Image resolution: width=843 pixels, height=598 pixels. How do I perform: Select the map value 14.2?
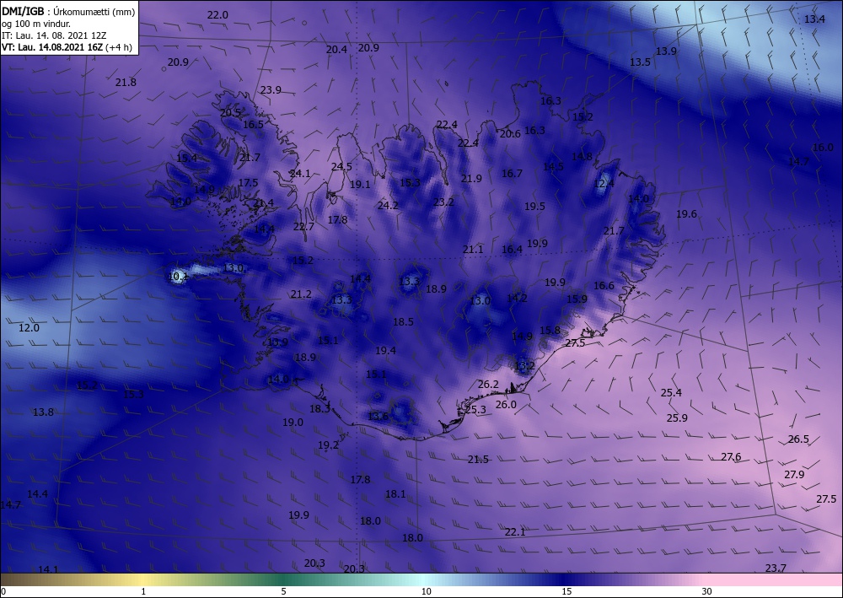(518, 298)
